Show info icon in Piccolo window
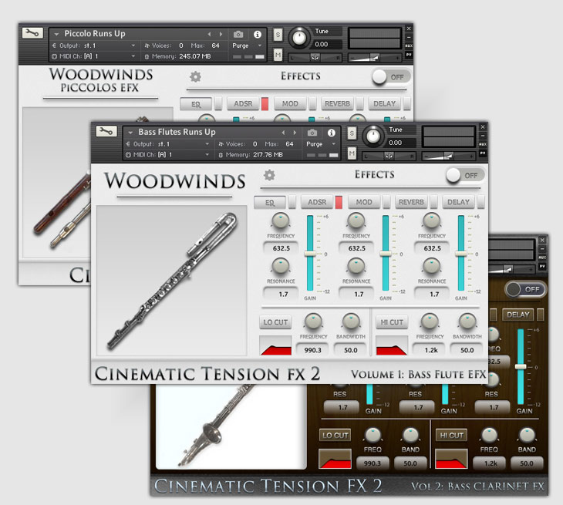This screenshot has height=505, width=563. pyautogui.click(x=257, y=35)
